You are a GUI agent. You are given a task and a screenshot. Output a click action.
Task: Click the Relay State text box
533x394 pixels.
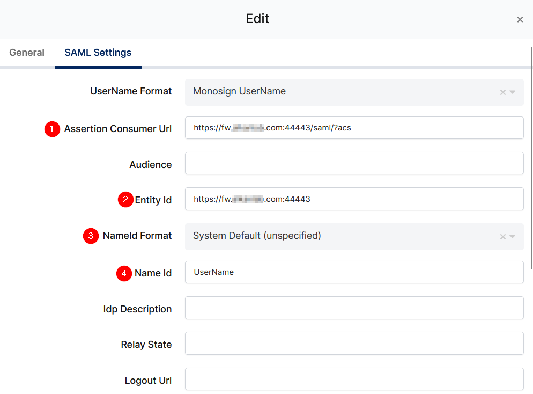coord(354,344)
